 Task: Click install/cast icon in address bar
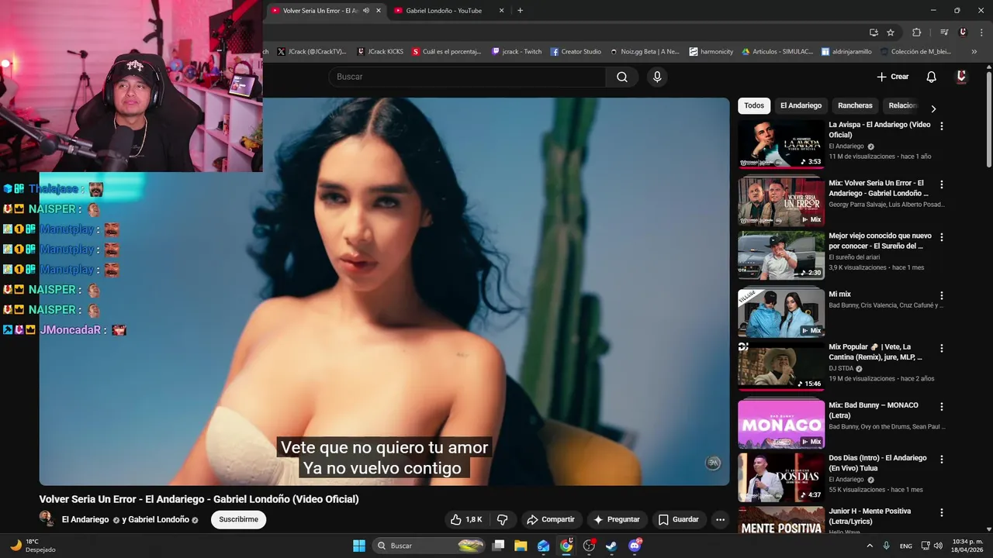[x=874, y=33]
